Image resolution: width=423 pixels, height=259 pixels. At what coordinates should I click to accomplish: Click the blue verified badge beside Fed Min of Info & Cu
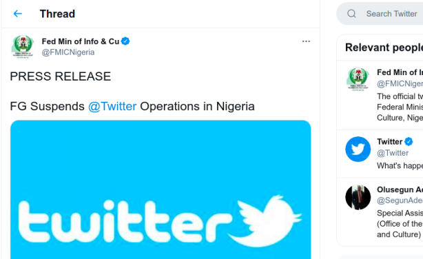tap(125, 41)
